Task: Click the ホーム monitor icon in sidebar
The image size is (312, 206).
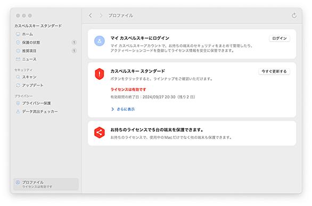Action: tap(18, 34)
